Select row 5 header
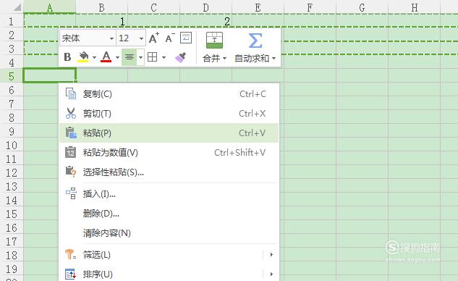Image resolution: width=458 pixels, height=281 pixels. tap(12, 76)
